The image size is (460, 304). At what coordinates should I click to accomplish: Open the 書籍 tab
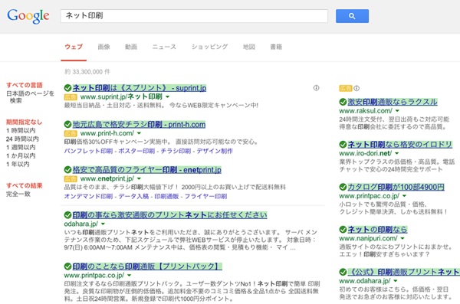pos(276,47)
